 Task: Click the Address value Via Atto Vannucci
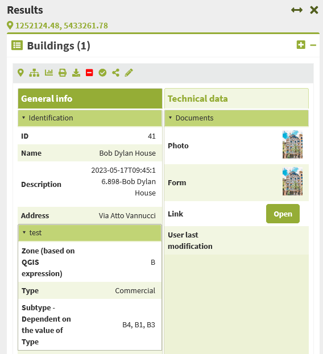click(x=127, y=215)
